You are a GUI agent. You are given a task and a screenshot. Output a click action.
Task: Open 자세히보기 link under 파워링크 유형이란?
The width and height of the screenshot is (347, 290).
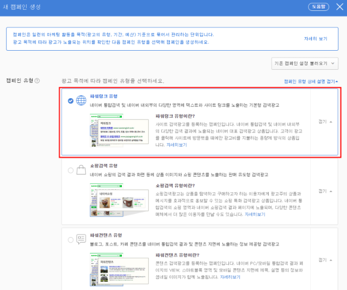[177, 145]
